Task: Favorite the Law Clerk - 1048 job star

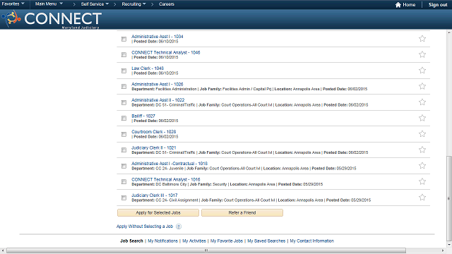Action: click(x=422, y=71)
